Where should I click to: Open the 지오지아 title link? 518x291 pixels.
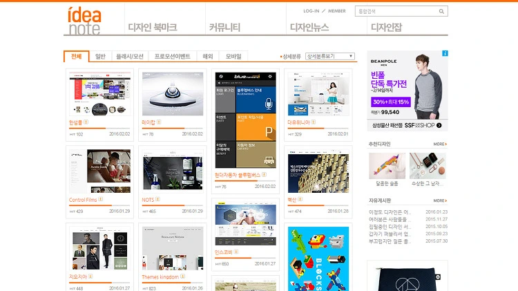pyautogui.click(x=78, y=276)
